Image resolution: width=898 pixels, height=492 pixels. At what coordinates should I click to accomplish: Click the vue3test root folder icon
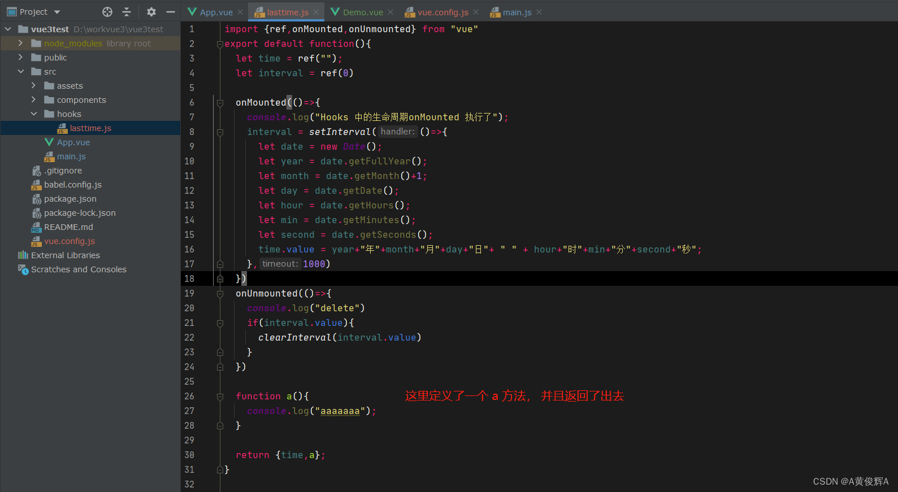pyautogui.click(x=23, y=29)
